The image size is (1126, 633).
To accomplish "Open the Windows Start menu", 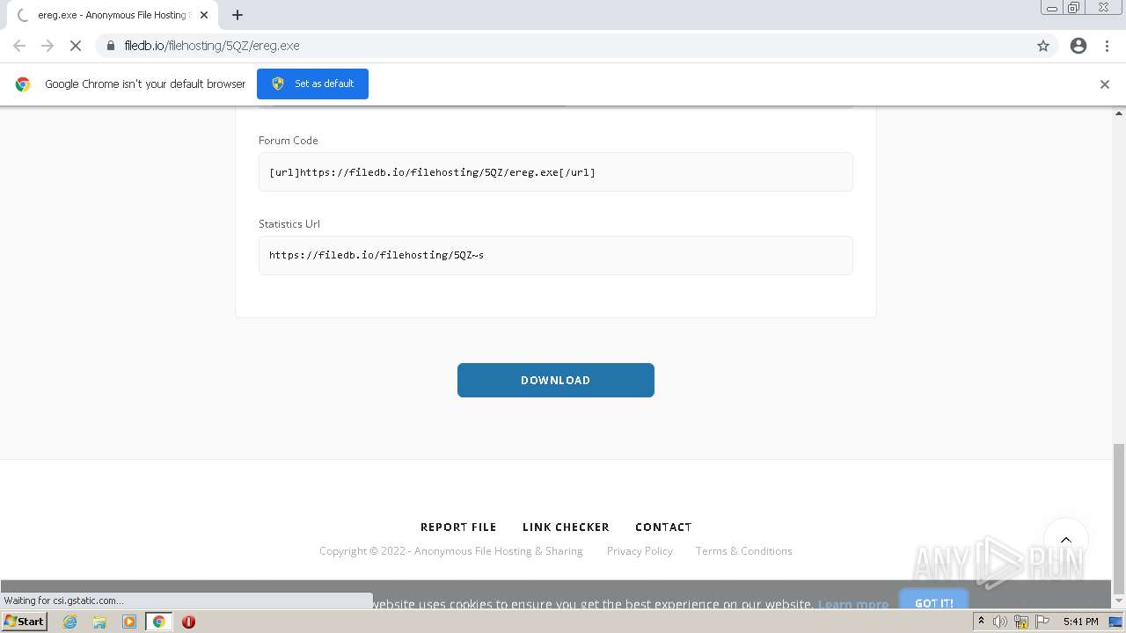I will [25, 622].
